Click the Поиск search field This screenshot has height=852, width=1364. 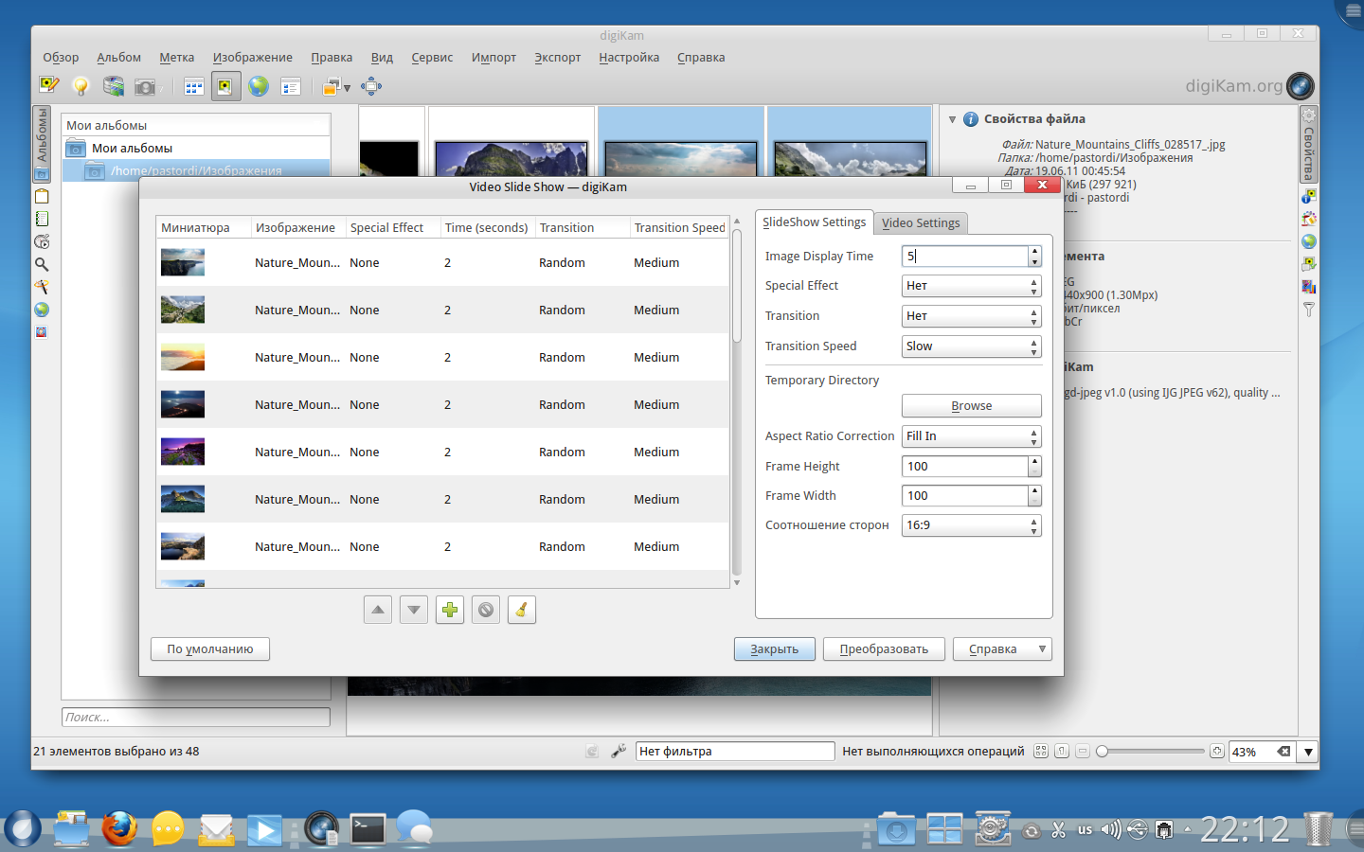(x=196, y=718)
